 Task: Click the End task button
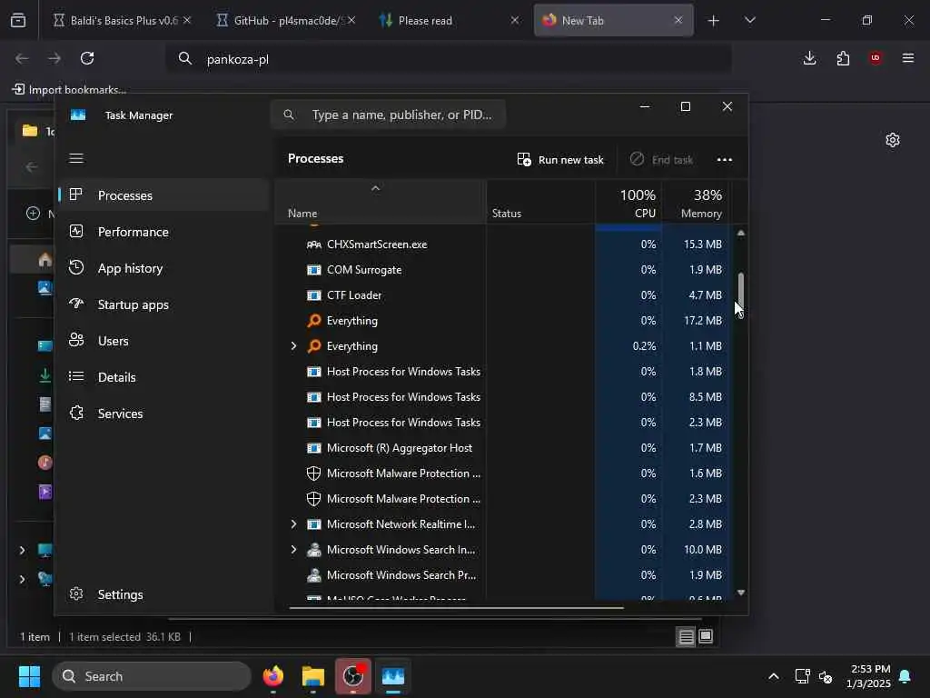661,160
